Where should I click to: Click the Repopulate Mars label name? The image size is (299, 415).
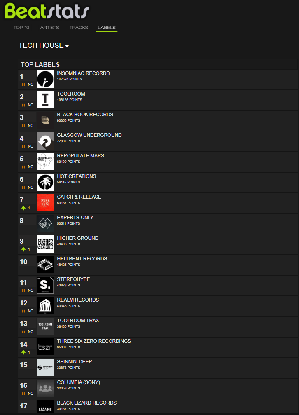click(81, 156)
